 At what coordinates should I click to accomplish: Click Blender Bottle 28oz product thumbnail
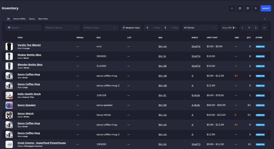tap(9, 66)
